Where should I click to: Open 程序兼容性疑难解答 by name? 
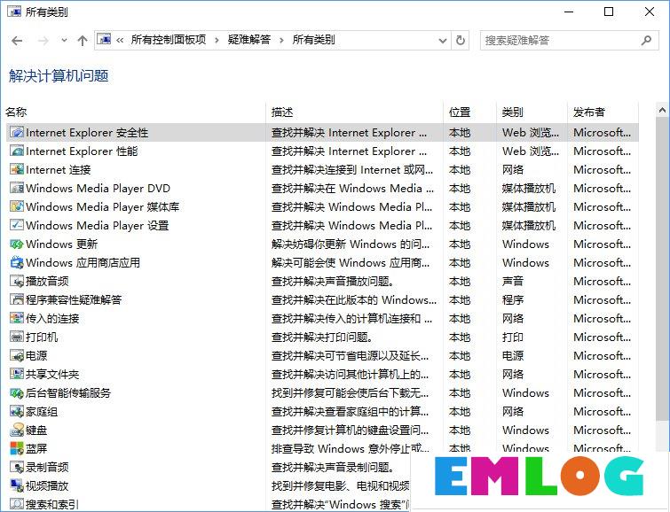(x=74, y=299)
